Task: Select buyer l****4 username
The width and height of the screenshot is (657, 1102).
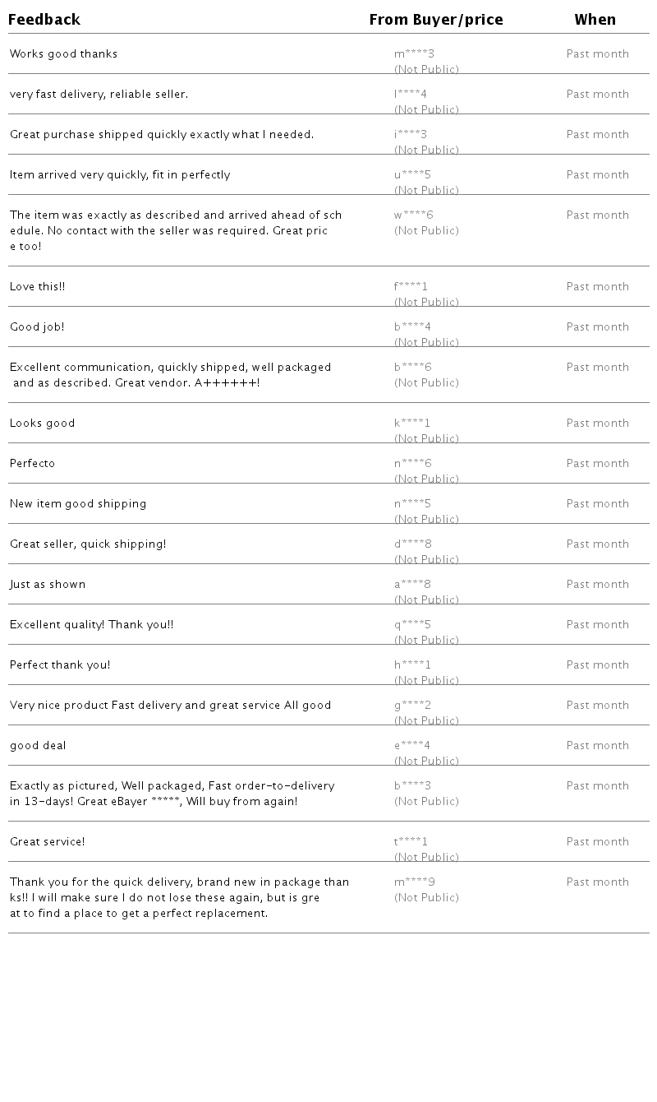Action: pos(411,95)
